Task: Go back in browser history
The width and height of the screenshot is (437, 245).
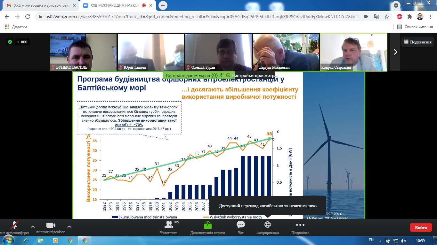Action: click(x=7, y=17)
